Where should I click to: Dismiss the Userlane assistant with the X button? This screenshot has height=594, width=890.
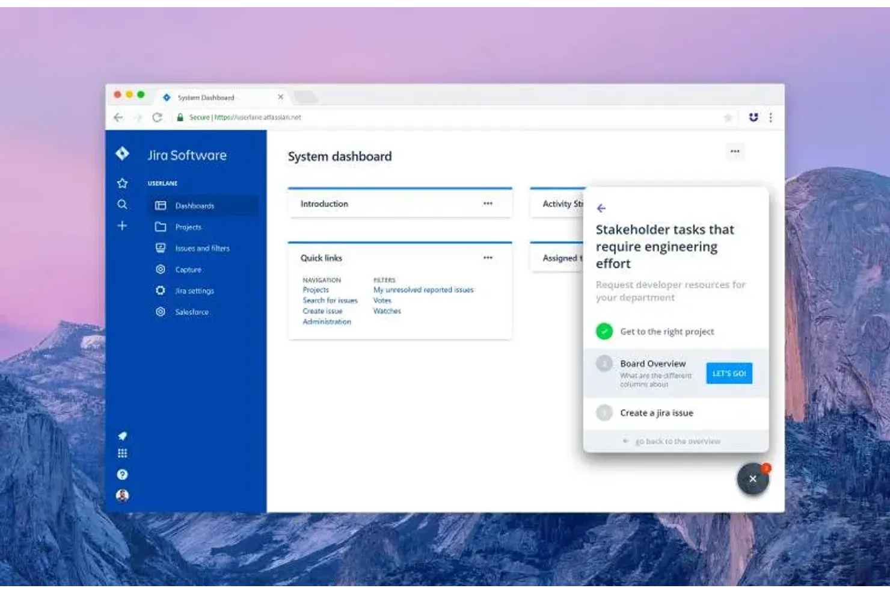[753, 478]
